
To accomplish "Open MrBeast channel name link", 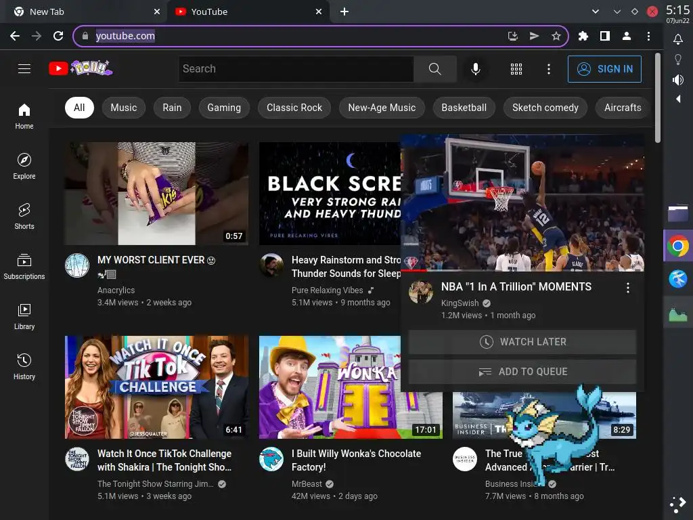I will 307,483.
